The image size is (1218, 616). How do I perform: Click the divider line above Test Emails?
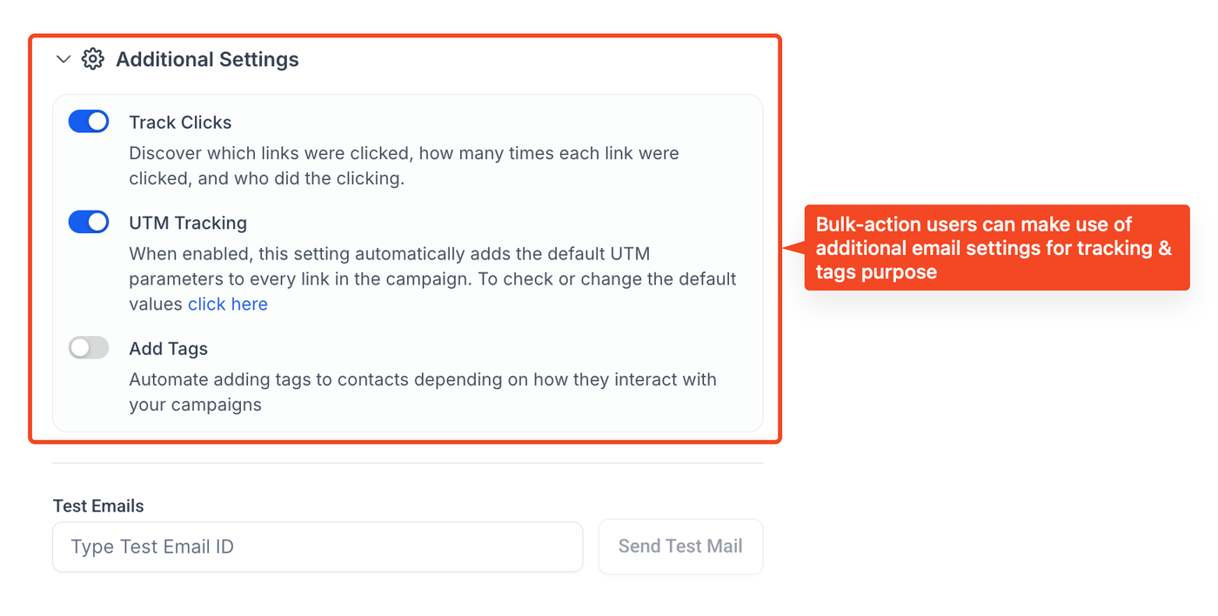[407, 463]
